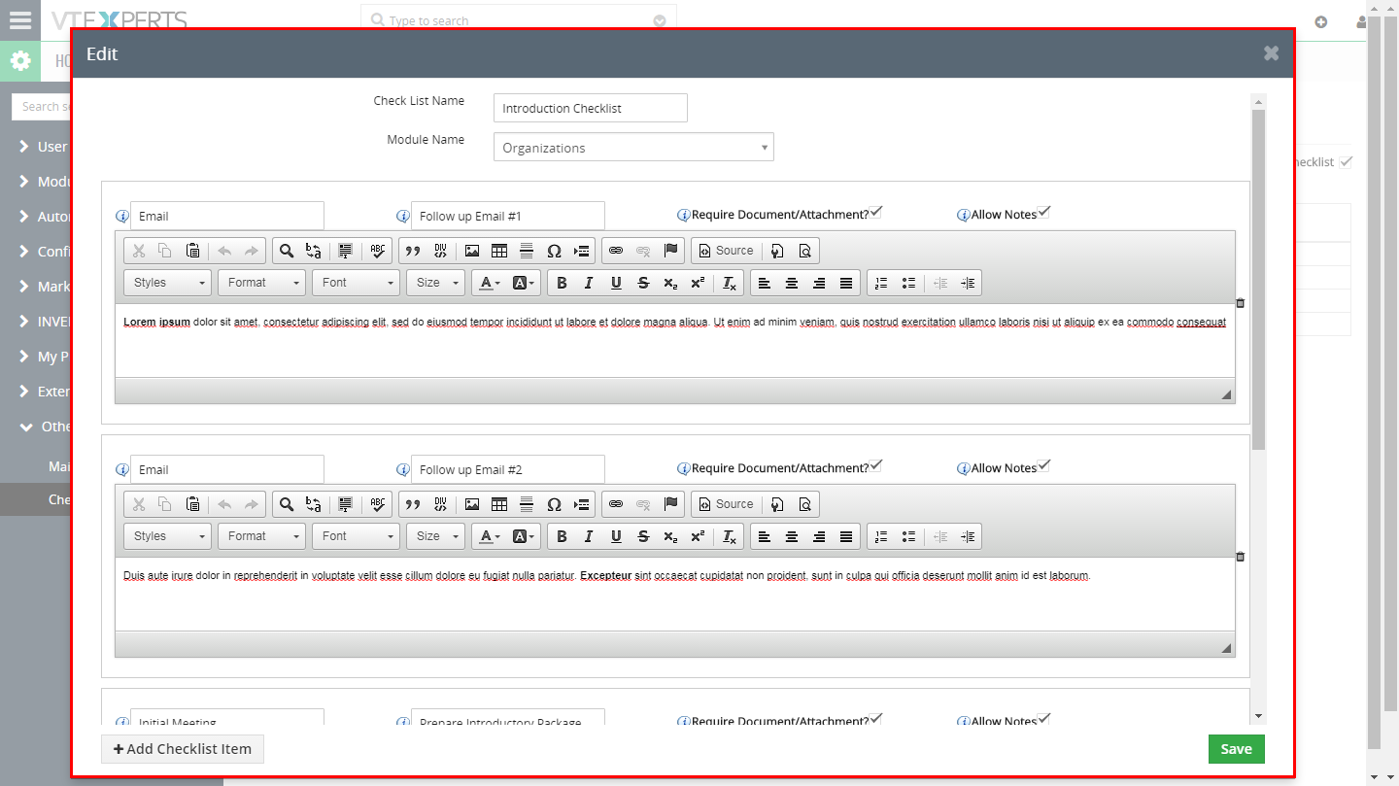
Task: Open Find in Follow up Email #1 editor
Action: click(x=287, y=251)
